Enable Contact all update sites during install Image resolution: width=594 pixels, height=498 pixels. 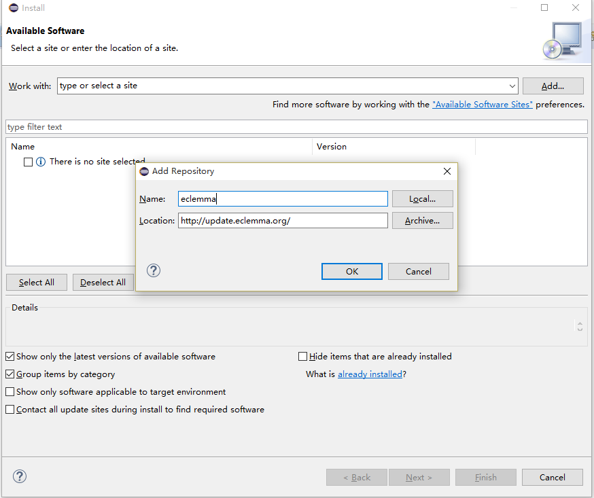click(x=10, y=410)
